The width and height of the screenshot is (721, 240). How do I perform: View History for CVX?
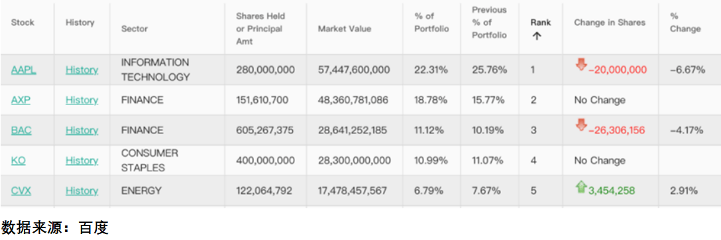pos(82,190)
